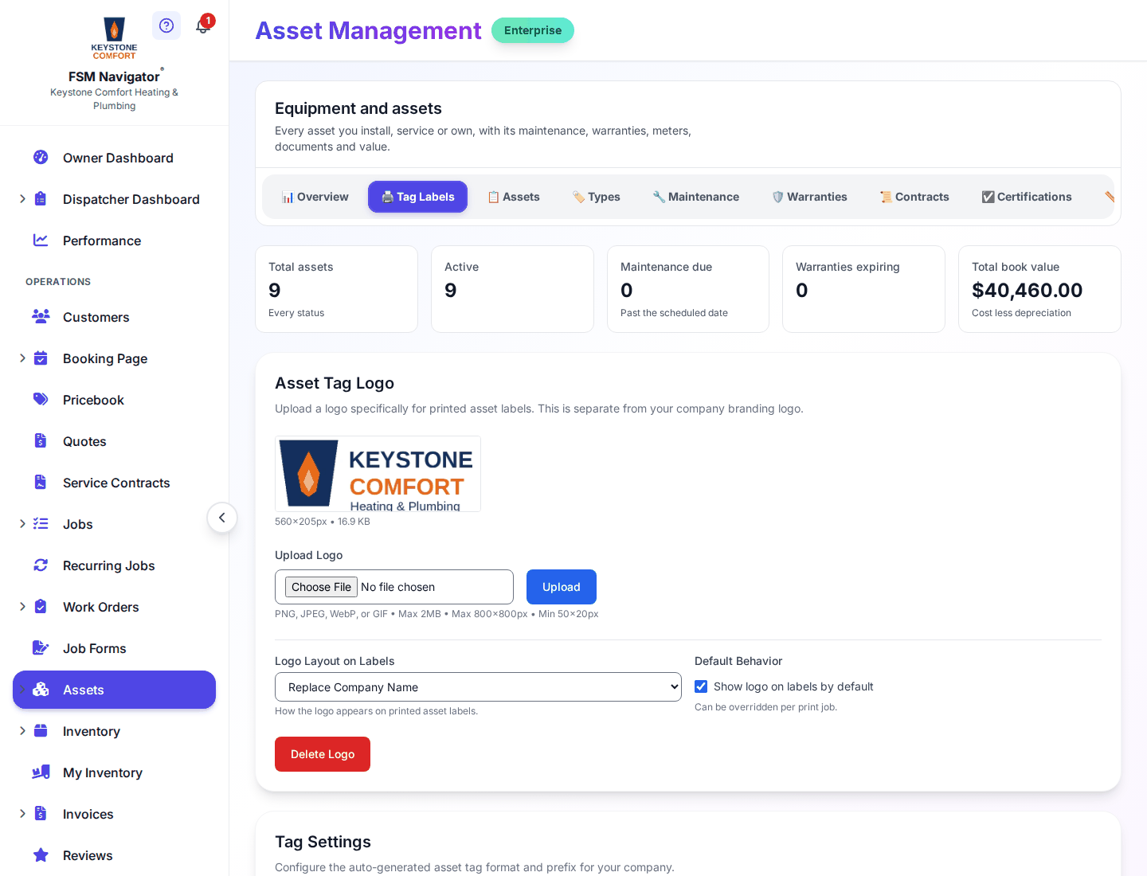1147x876 pixels.
Task: Switch to the Overview tab
Action: tap(315, 197)
